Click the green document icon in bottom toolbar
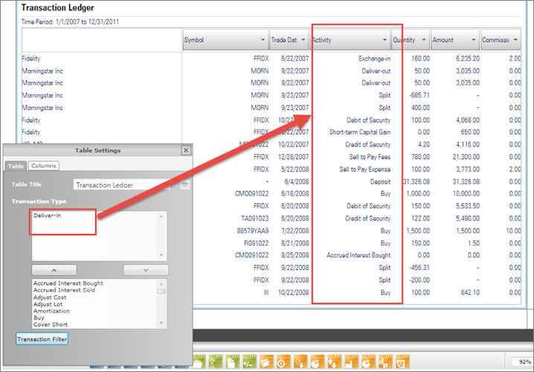The height and width of the screenshot is (372, 534). pyautogui.click(x=231, y=362)
